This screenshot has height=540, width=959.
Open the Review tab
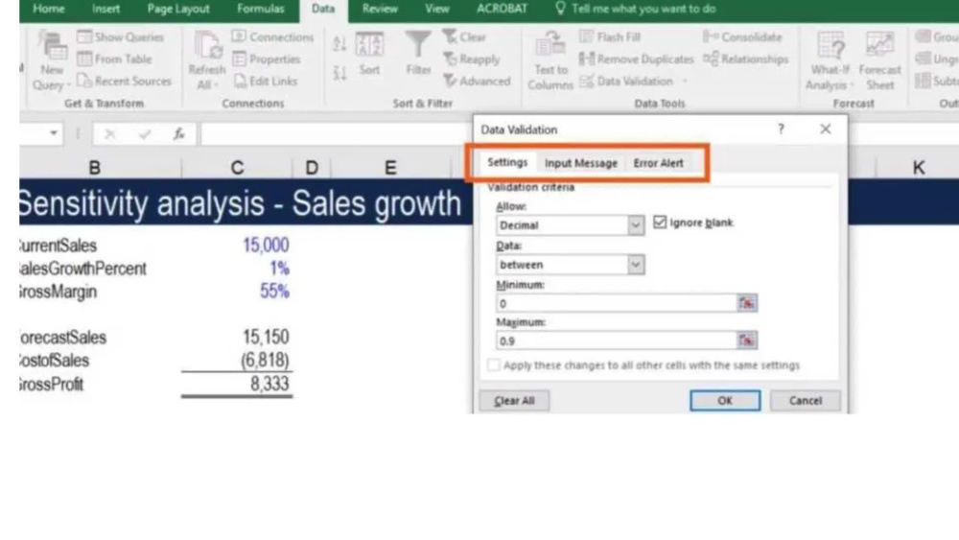coord(379,10)
